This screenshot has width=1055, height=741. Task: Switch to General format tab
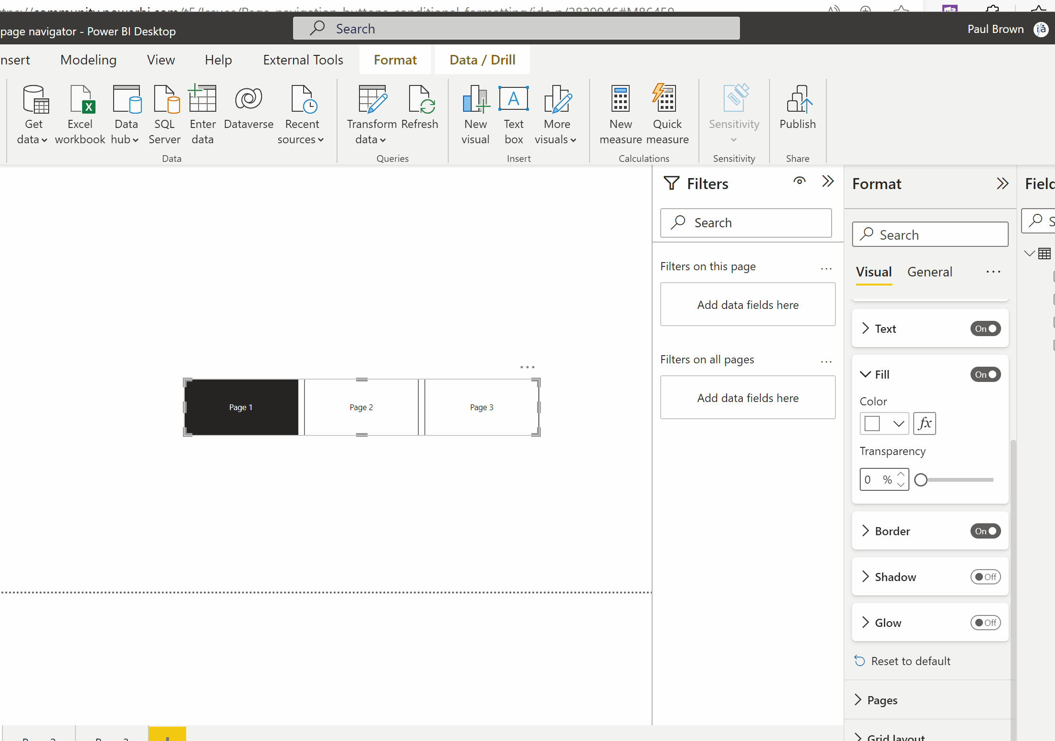(929, 272)
